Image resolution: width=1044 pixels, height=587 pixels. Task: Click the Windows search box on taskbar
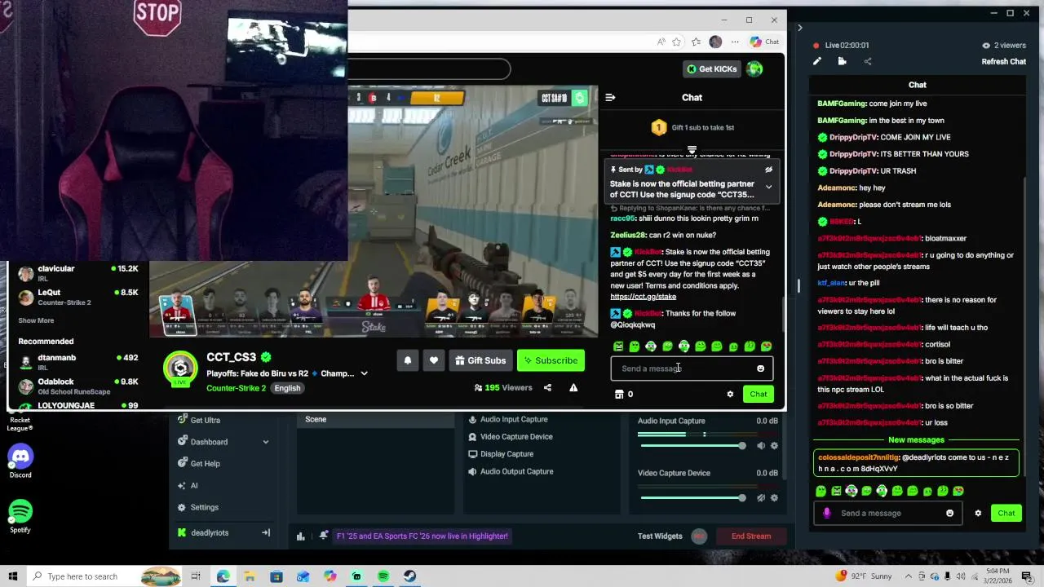104,576
